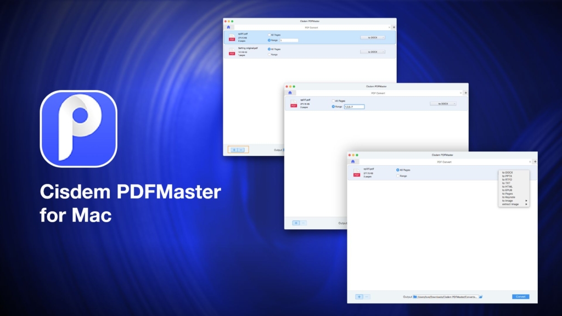Click the split1.pdf file name in the front window
The image size is (562, 316).
[368, 169]
